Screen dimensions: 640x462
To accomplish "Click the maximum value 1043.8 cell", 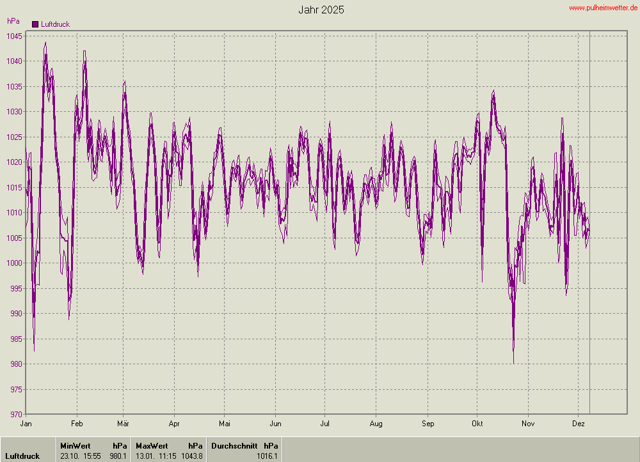I will coord(191,456).
